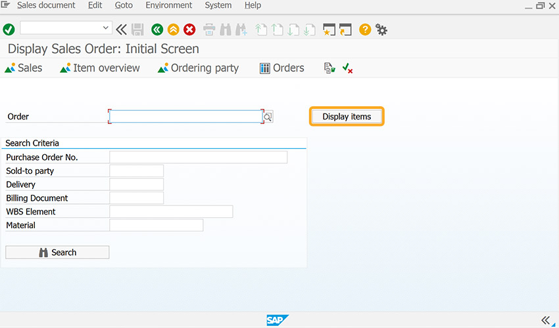Click the Print icon in toolbar
Image resolution: width=559 pixels, height=328 pixels.
(209, 30)
